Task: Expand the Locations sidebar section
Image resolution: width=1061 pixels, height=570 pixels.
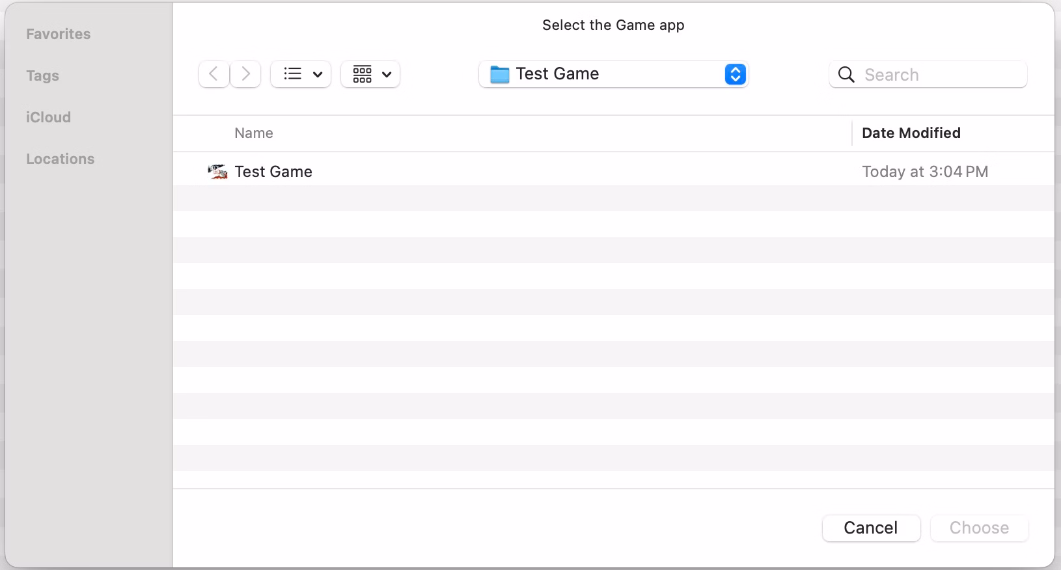Action: pos(61,159)
